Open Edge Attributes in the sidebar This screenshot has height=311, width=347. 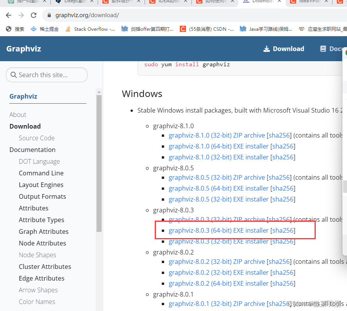click(x=41, y=278)
